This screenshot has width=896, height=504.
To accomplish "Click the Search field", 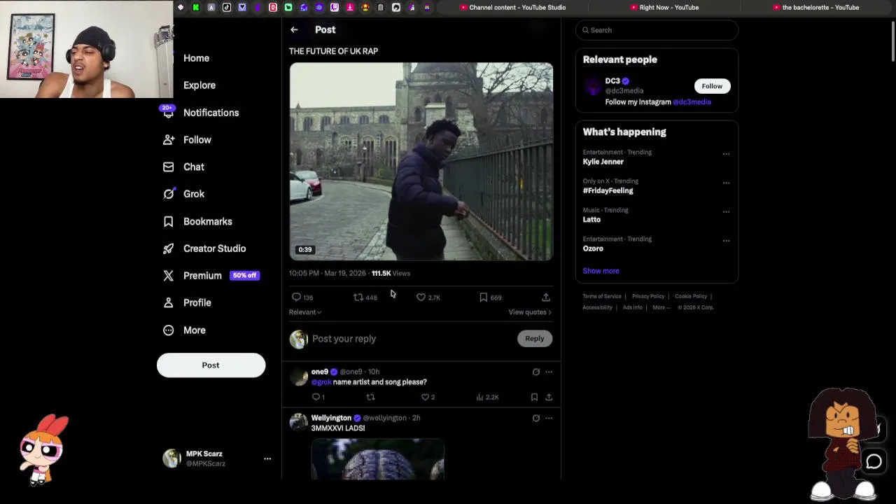I will tap(657, 30).
